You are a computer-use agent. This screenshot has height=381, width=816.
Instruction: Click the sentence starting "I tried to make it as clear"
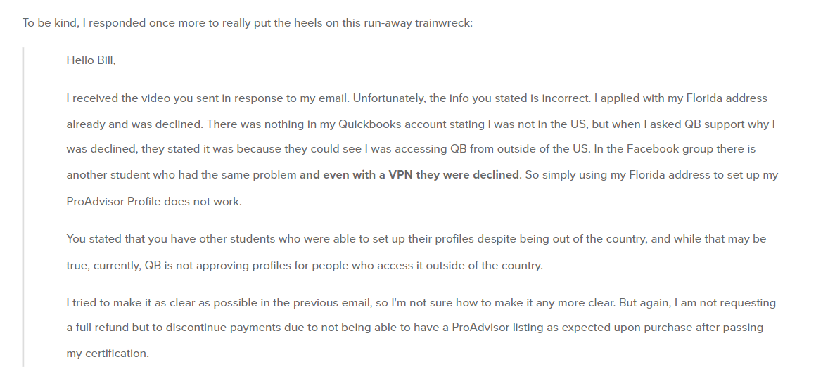click(x=341, y=303)
